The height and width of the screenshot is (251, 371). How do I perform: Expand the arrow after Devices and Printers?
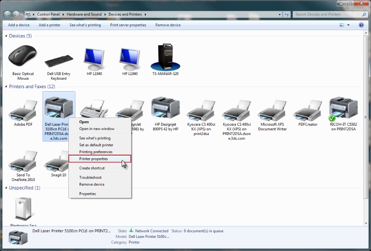146,14
